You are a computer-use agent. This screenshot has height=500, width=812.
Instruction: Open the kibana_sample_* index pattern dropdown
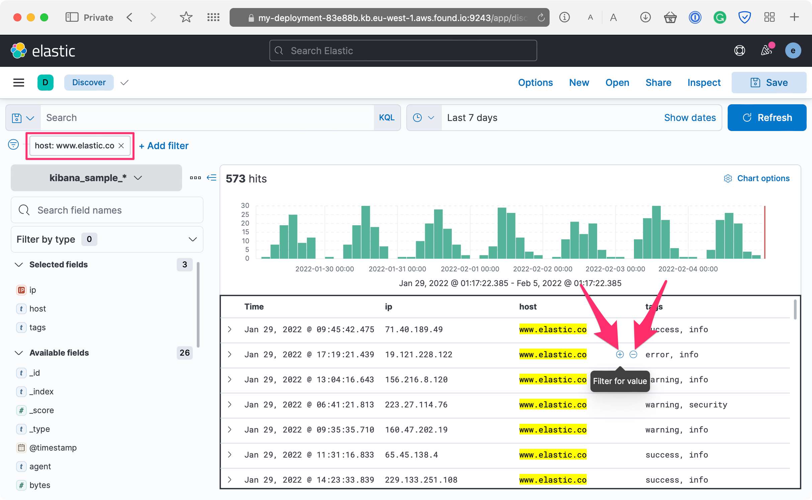pos(96,178)
